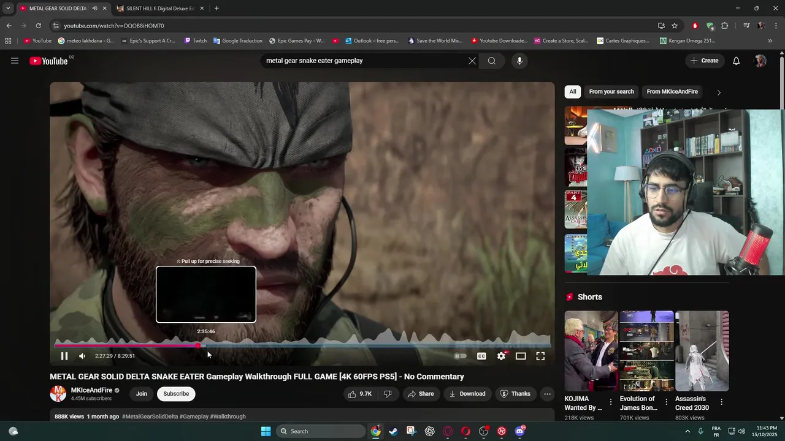
Task: Open more actions three-dot menu
Action: pyautogui.click(x=548, y=394)
